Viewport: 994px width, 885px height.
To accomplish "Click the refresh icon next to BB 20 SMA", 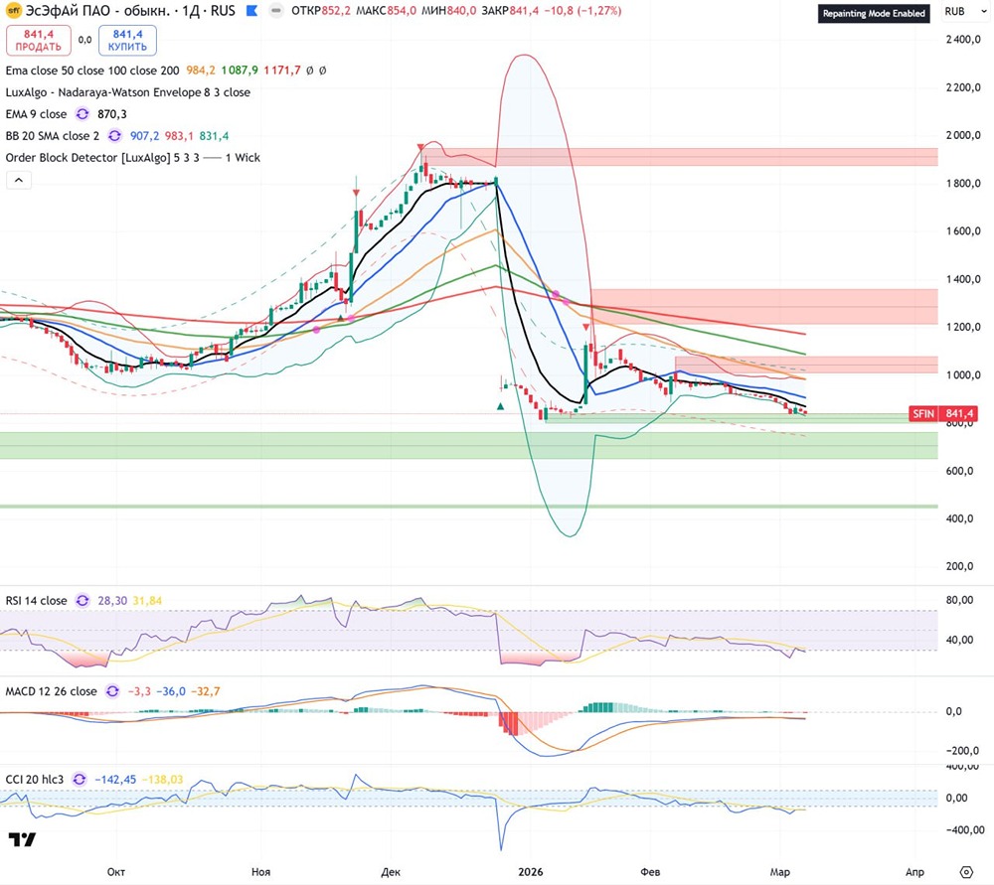I will [114, 135].
